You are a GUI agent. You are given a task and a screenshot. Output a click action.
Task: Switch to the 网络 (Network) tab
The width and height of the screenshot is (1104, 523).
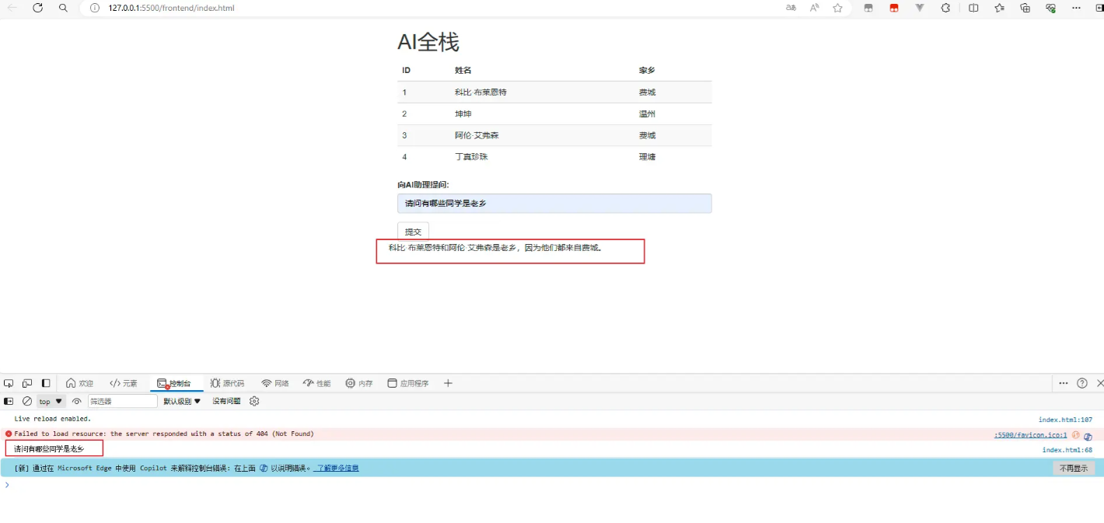tap(275, 383)
